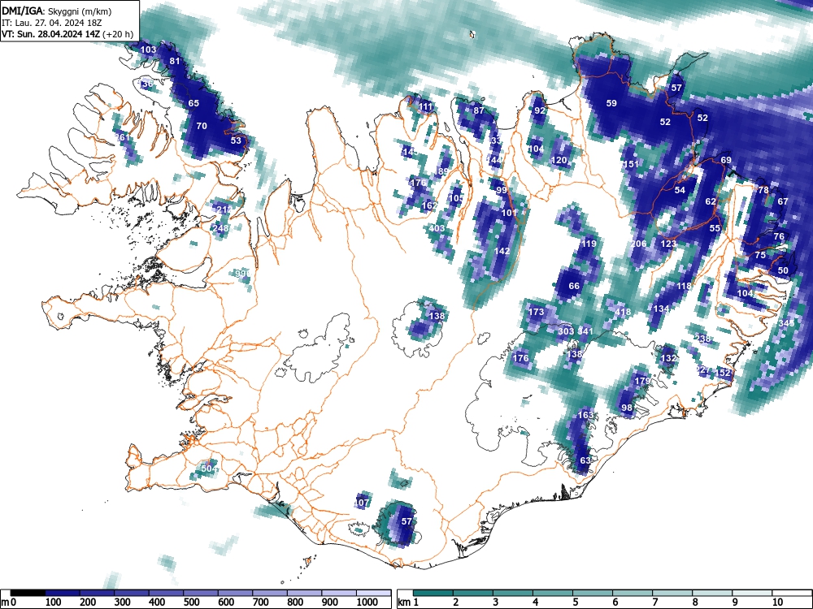This screenshot has width=813, height=609.
Task: Click the map value "119"
Action: pos(589,244)
